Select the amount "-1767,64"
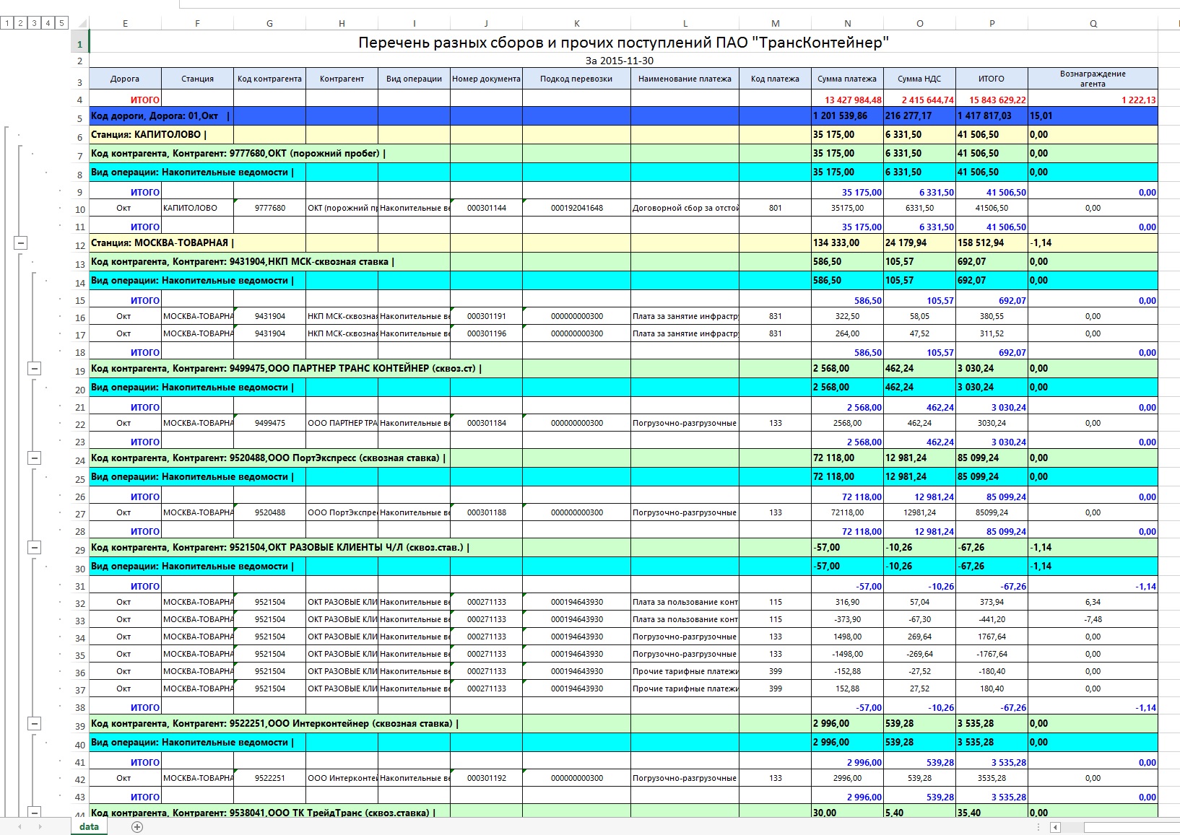This screenshot has width=1180, height=835. 992,654
